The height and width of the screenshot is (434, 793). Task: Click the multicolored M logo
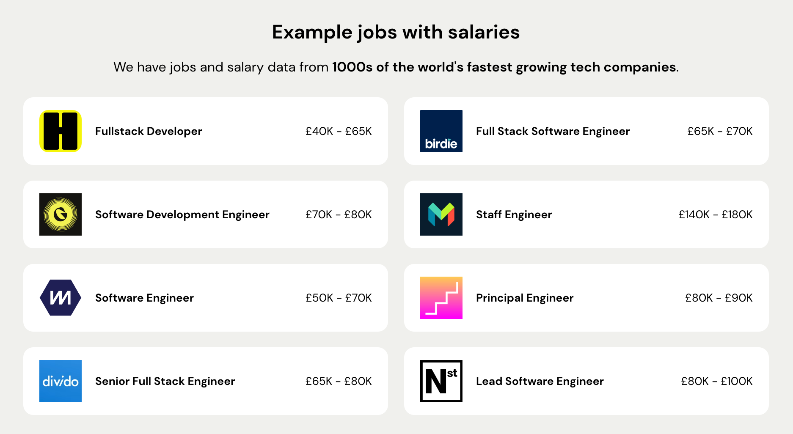(x=441, y=214)
